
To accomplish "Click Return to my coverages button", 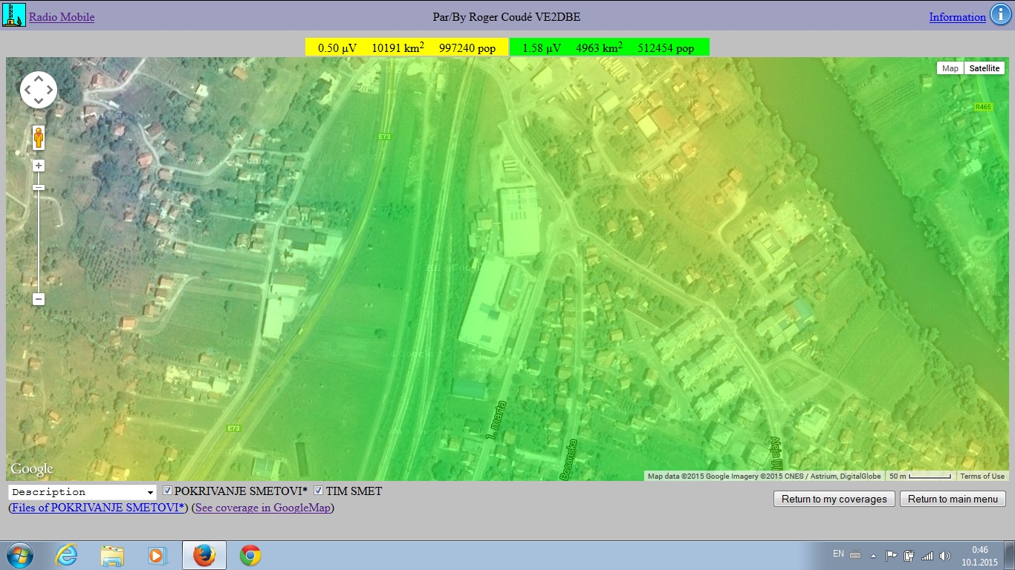I will point(834,499).
